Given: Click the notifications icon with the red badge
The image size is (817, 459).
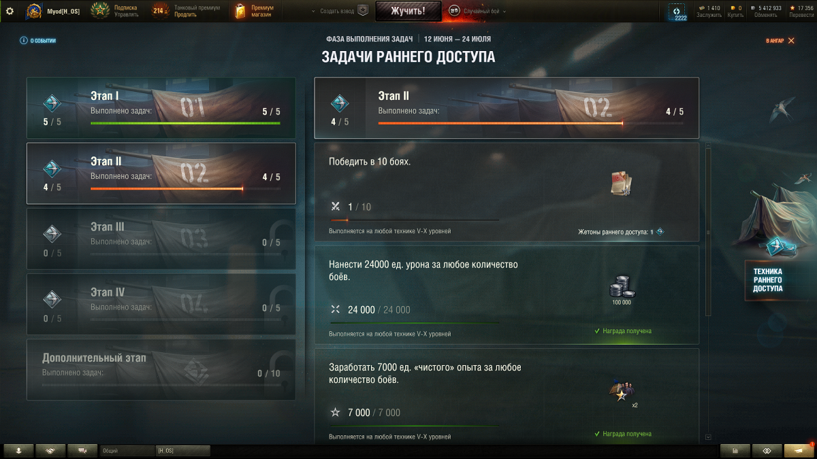Looking at the screenshot, I should [x=799, y=450].
